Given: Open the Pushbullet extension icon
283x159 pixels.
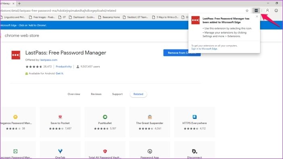Looking at the screenshot, I should tap(105, 117).
